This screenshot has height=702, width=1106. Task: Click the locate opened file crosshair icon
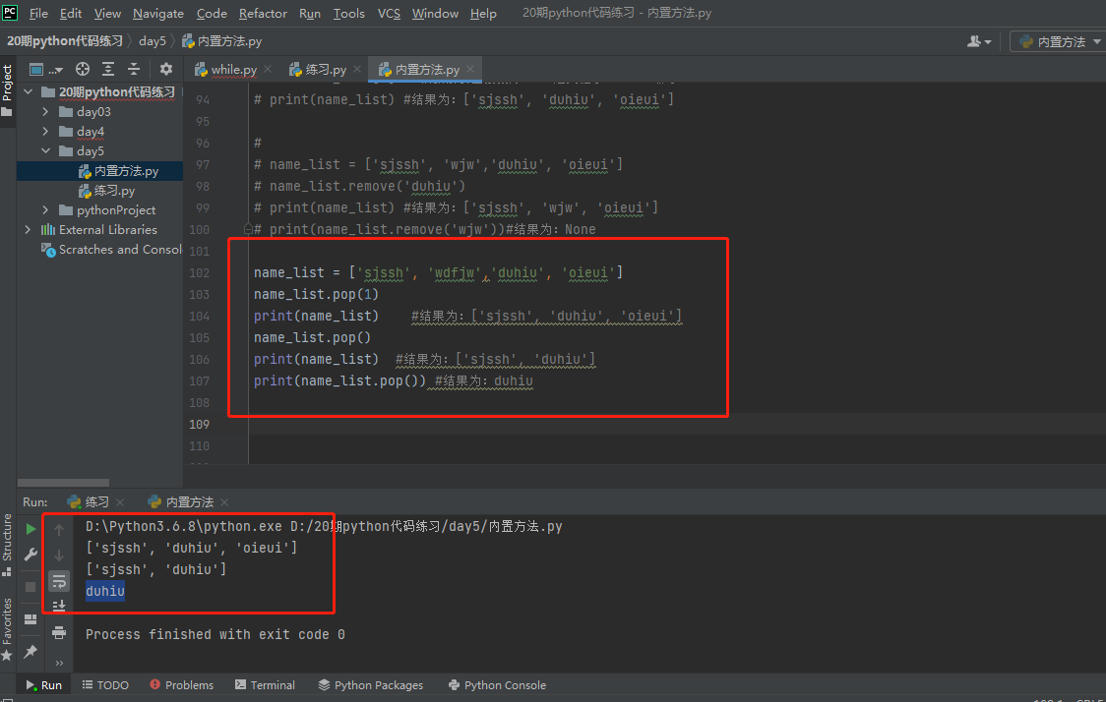pyautogui.click(x=83, y=69)
